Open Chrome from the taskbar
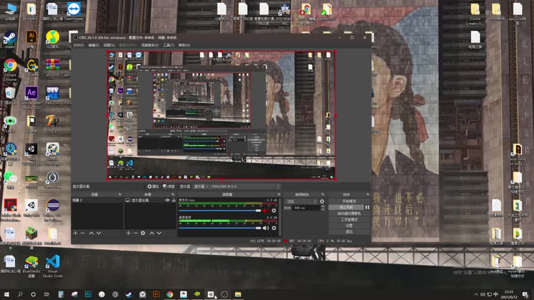The image size is (534, 300). (170, 294)
